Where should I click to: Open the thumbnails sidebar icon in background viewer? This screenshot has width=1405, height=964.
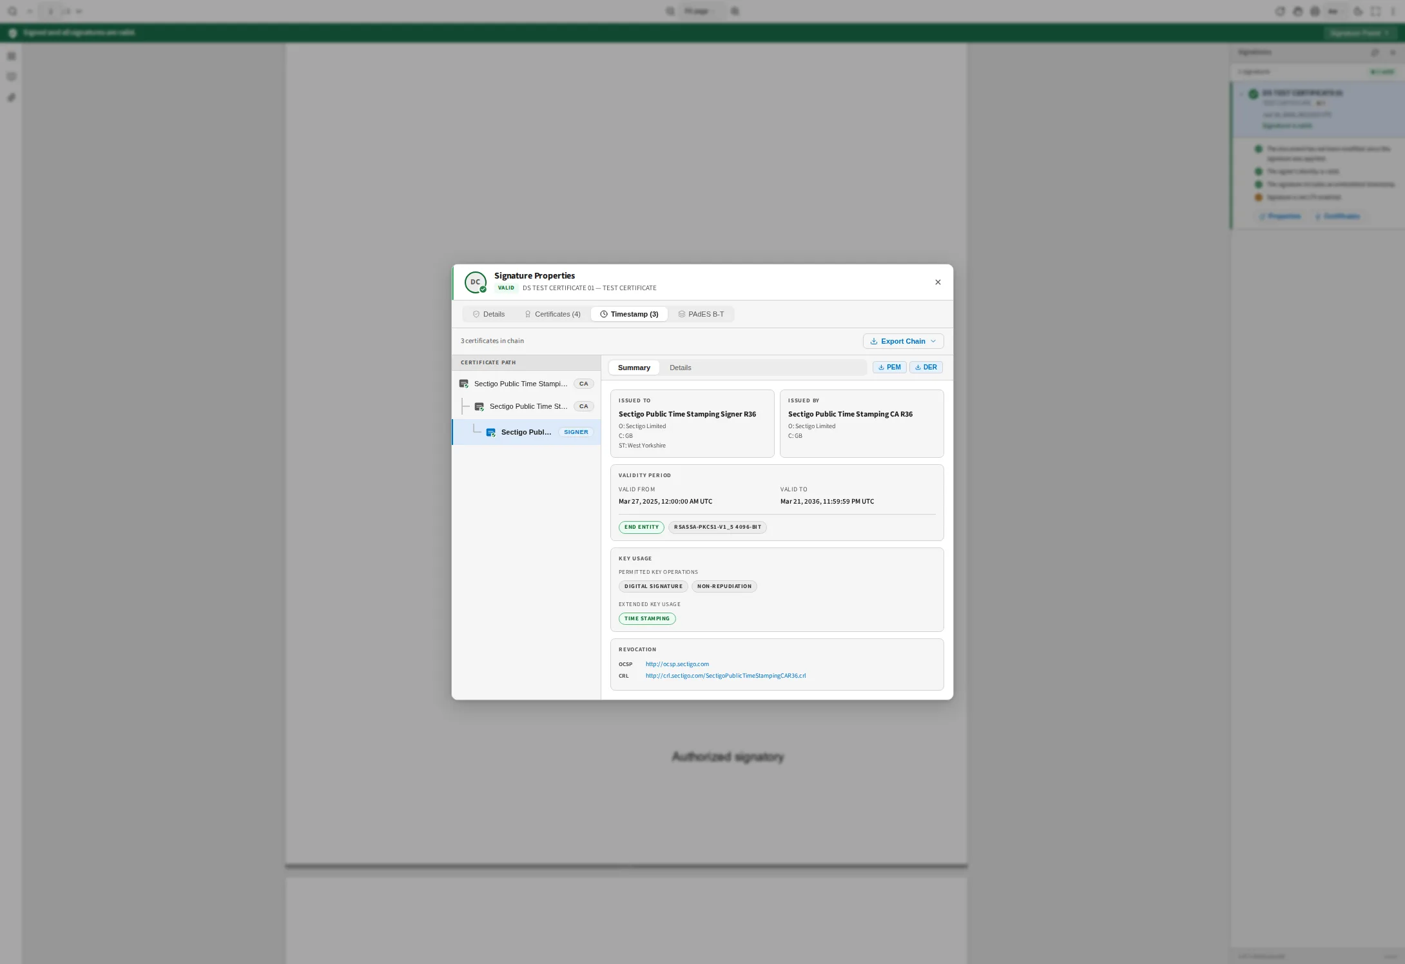(11, 56)
